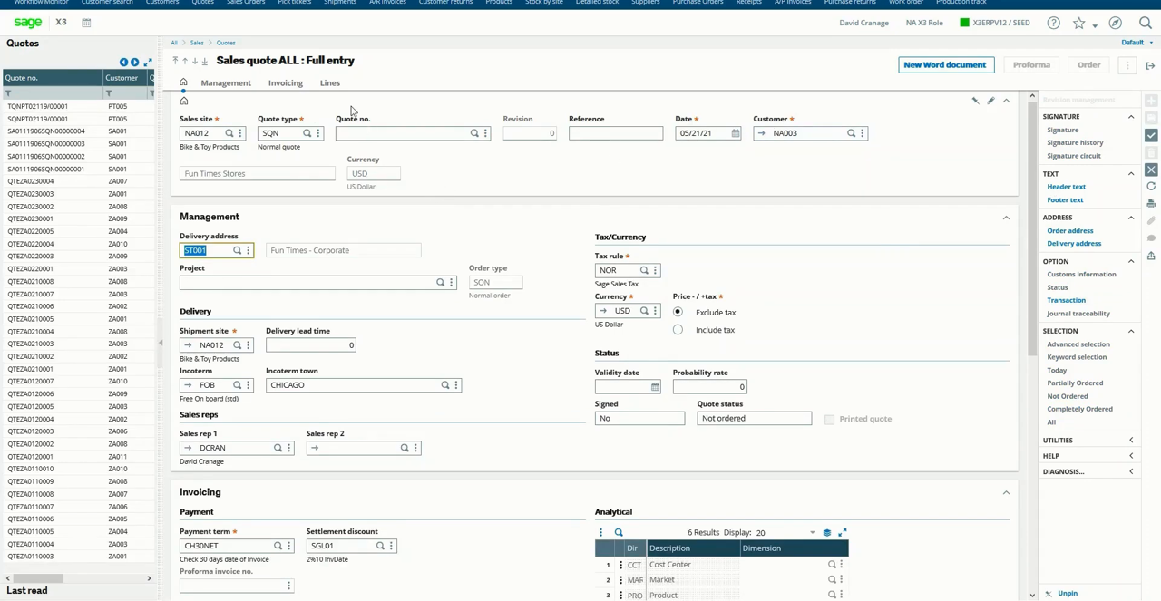This screenshot has width=1161, height=601.
Task: Click the Order button
Action: (1088, 65)
